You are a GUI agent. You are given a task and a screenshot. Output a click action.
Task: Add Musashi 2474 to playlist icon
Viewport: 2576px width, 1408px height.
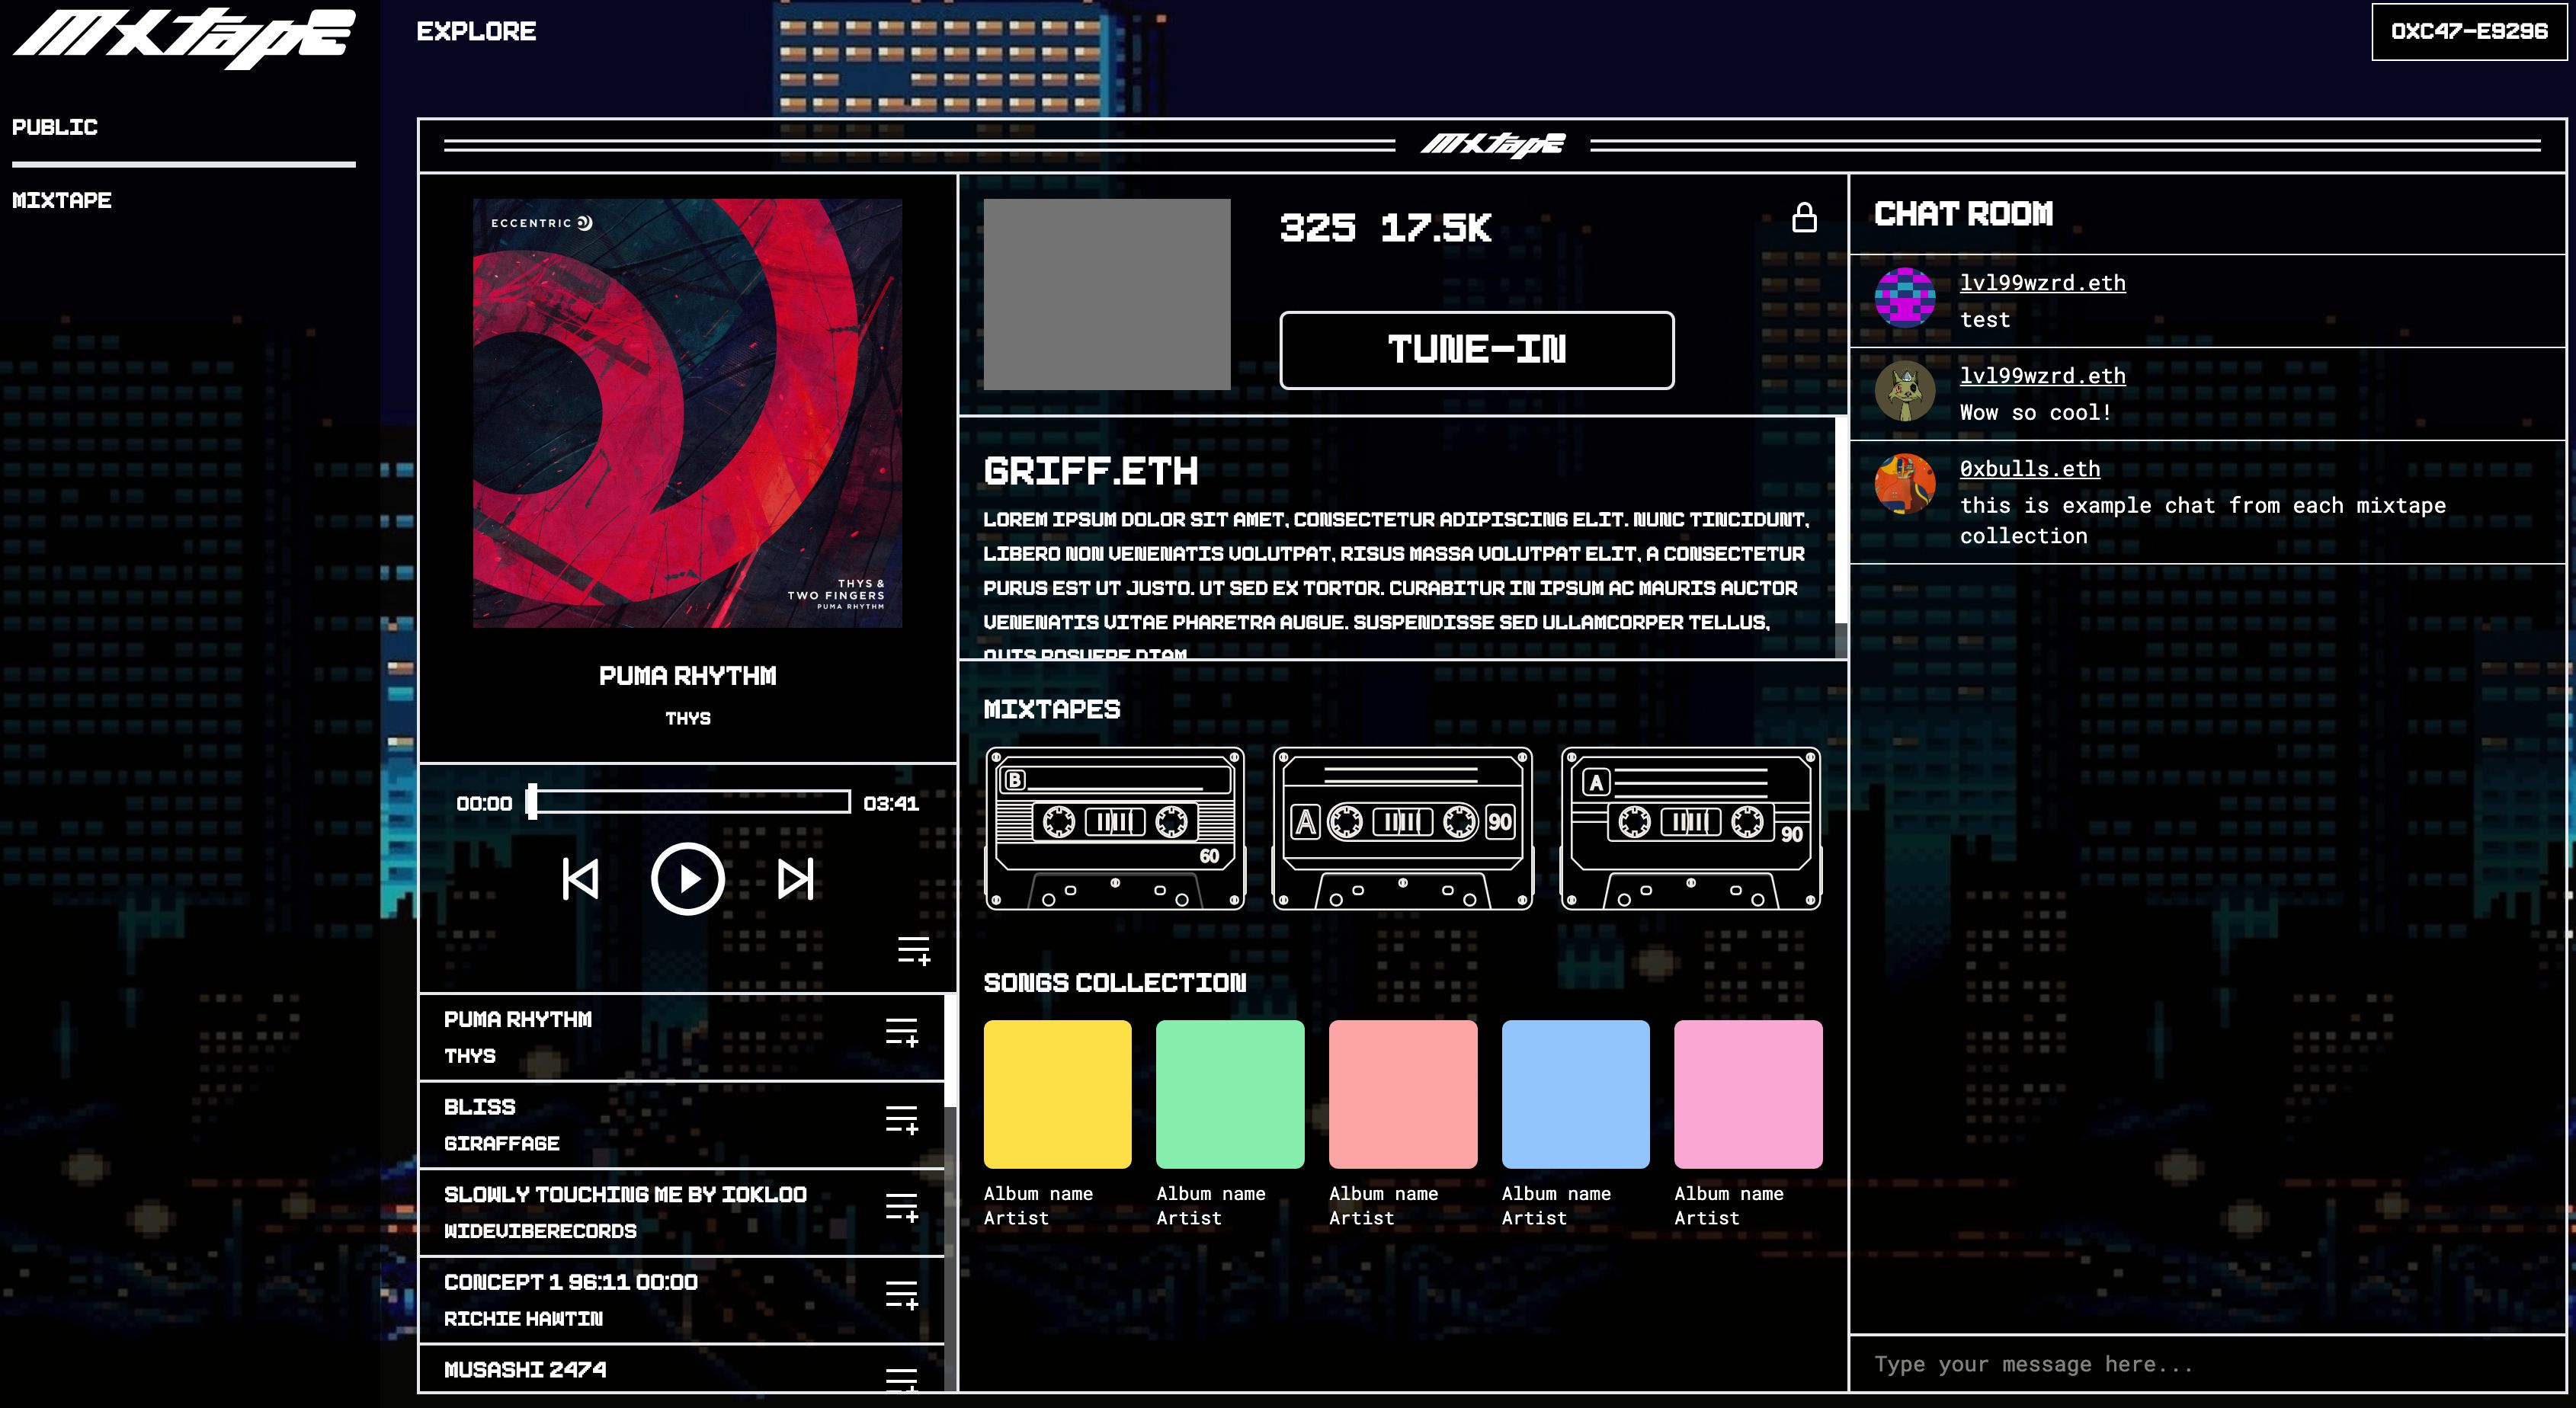tap(901, 1379)
